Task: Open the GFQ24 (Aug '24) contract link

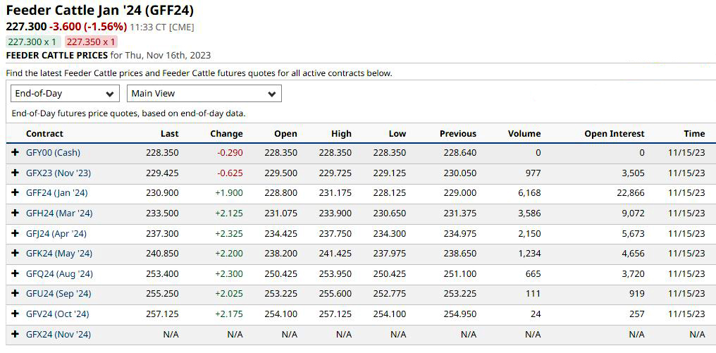Action: [x=59, y=273]
